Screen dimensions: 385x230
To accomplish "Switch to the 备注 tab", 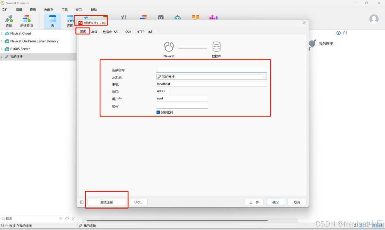I will pos(151,32).
